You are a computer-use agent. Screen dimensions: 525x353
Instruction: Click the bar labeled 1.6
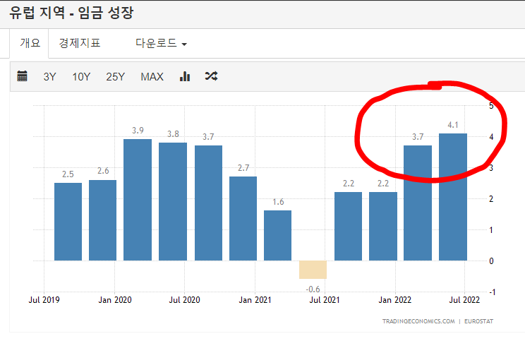pyautogui.click(x=277, y=235)
